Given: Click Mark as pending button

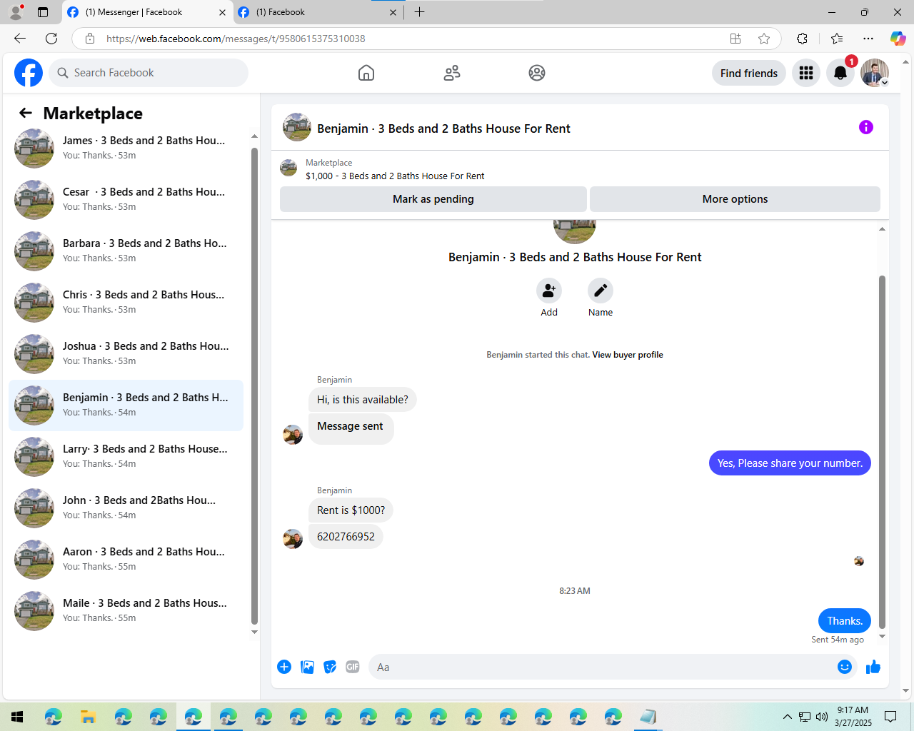Looking at the screenshot, I should (433, 199).
